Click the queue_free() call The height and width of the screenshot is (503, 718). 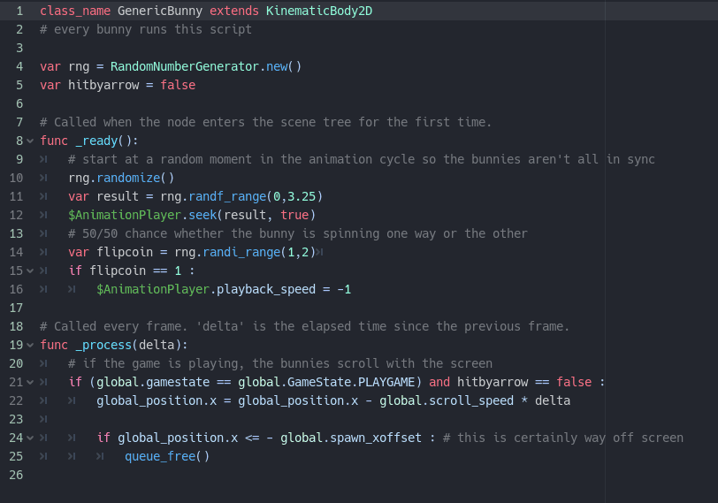[167, 456]
